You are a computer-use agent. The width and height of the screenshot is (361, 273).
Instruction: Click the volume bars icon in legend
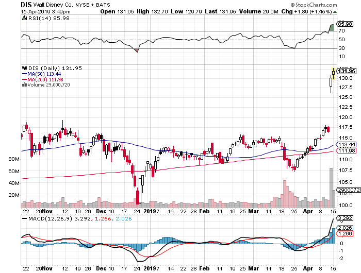pyautogui.click(x=24, y=85)
